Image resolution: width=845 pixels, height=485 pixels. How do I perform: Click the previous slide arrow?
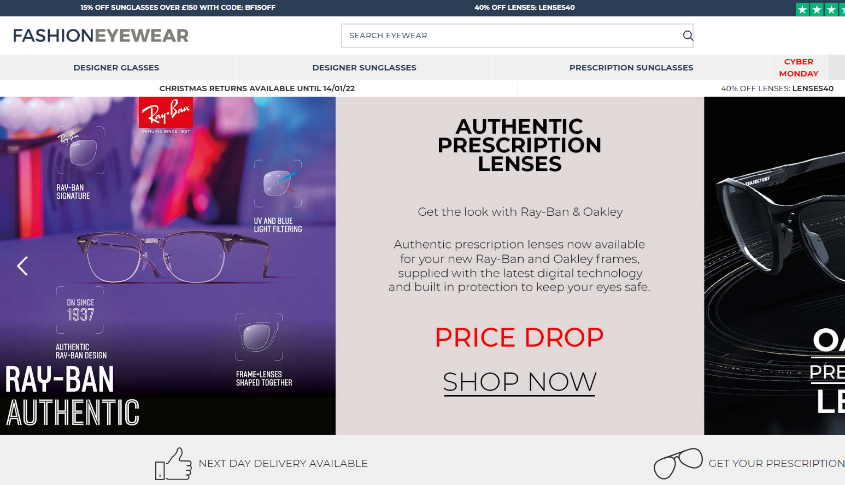(22, 266)
